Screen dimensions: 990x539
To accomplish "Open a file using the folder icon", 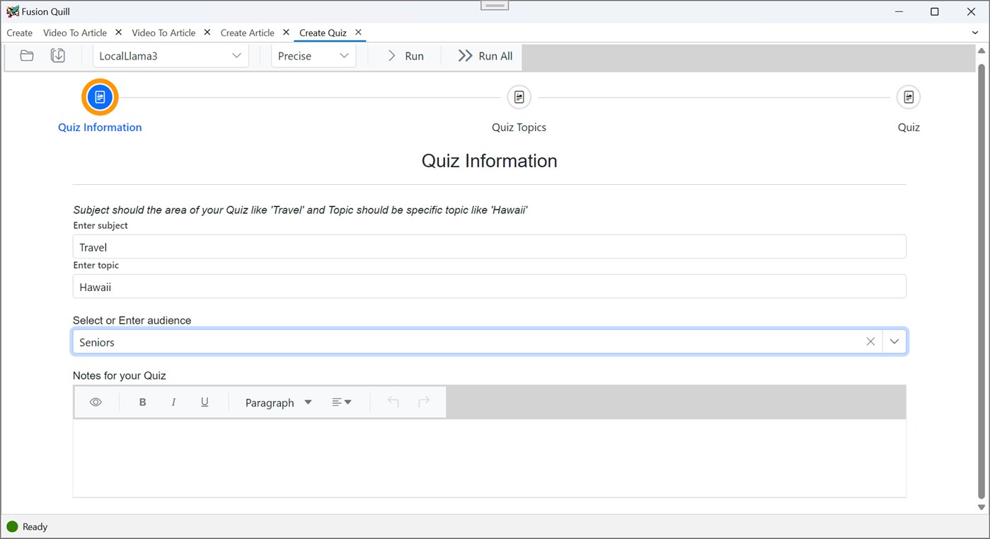I will pos(26,55).
